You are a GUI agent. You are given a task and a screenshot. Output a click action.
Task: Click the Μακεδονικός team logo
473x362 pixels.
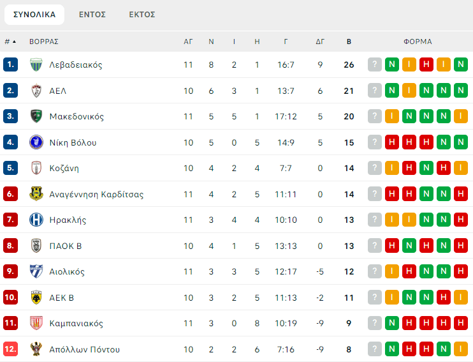(36, 116)
